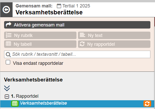
Task: Click the back arrow icon
Action: click(x=6, y=10)
